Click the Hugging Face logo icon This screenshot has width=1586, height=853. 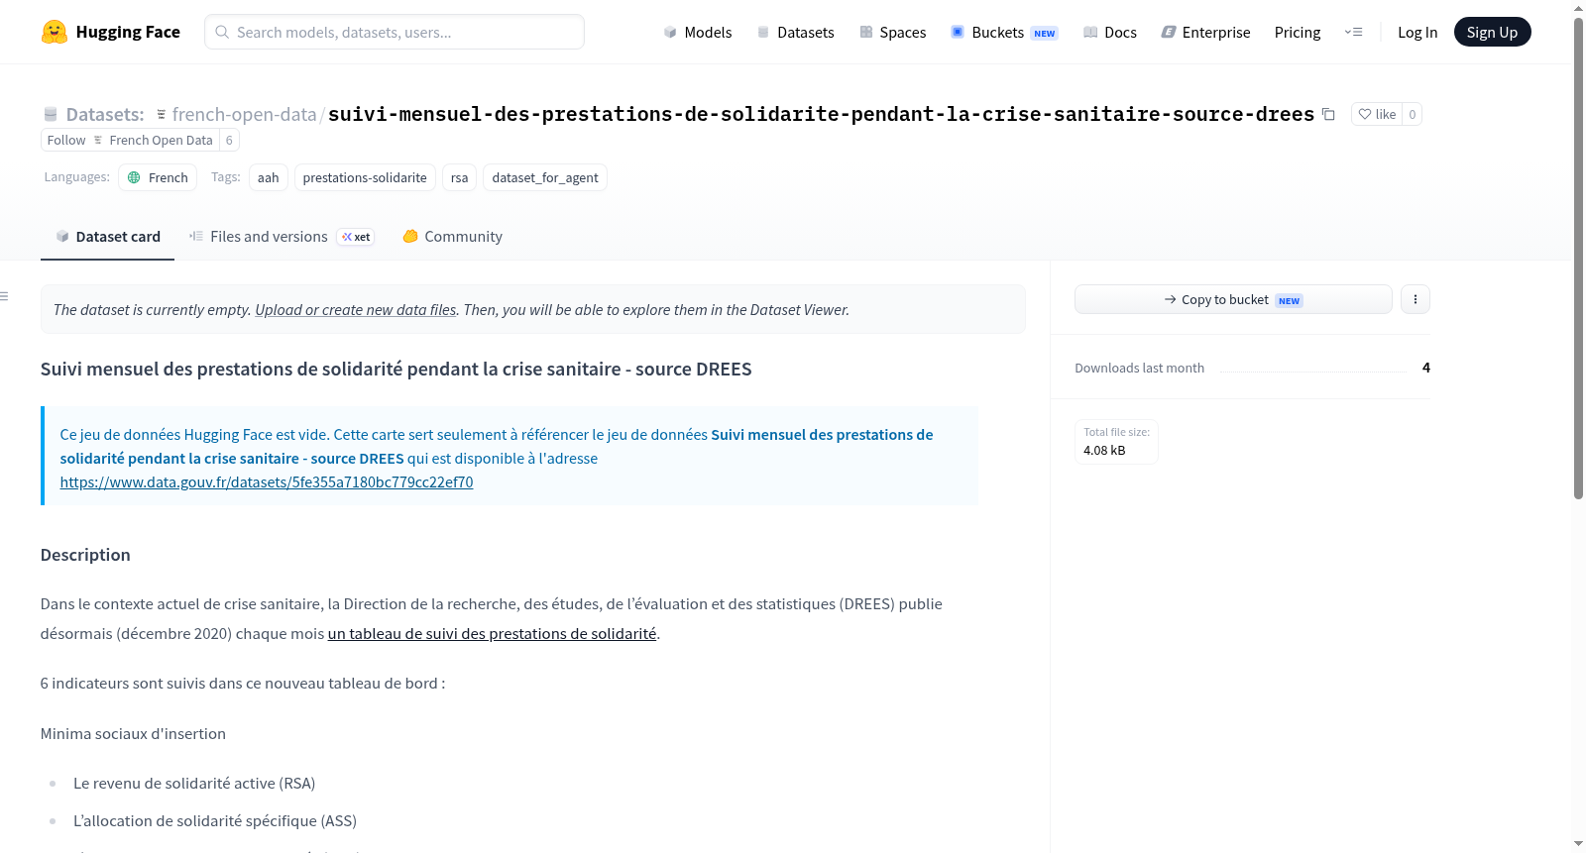coord(55,32)
